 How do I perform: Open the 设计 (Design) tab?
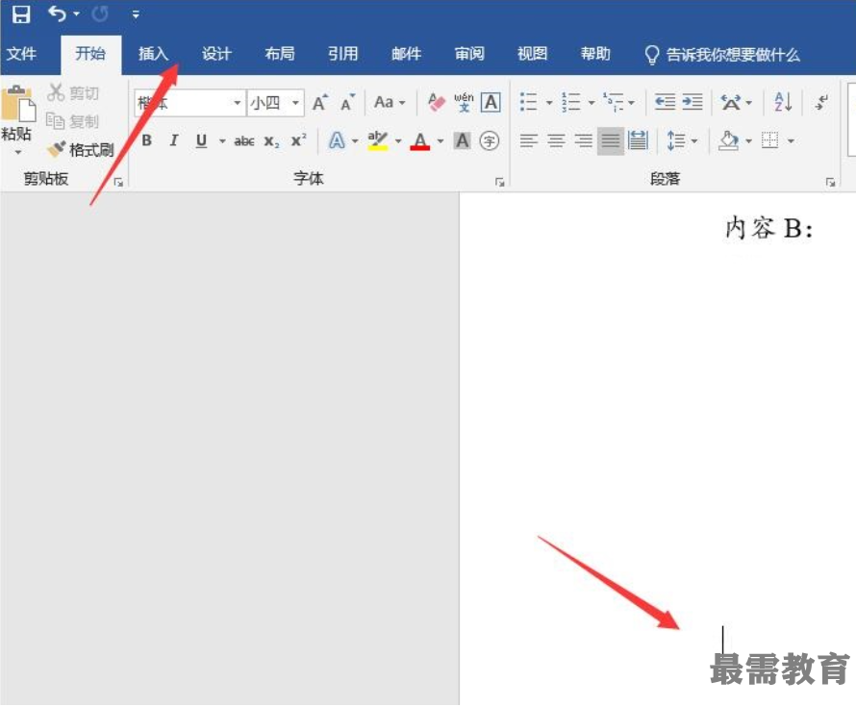click(x=216, y=54)
